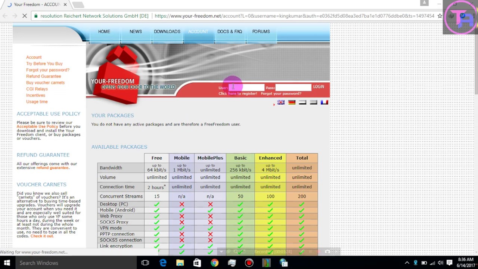This screenshot has height=269, width=478.
Task: Select the ACCOUNT navigation tab
Action: 198,31
